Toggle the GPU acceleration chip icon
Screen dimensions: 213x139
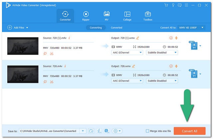[107, 131]
